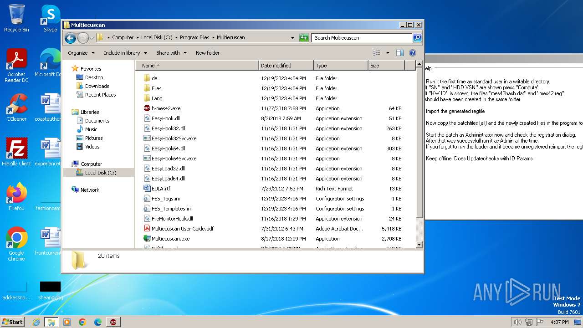Screen dimensions: 583x328
Task: Click the file list scrollbar down arrow
Action: tap(419, 245)
